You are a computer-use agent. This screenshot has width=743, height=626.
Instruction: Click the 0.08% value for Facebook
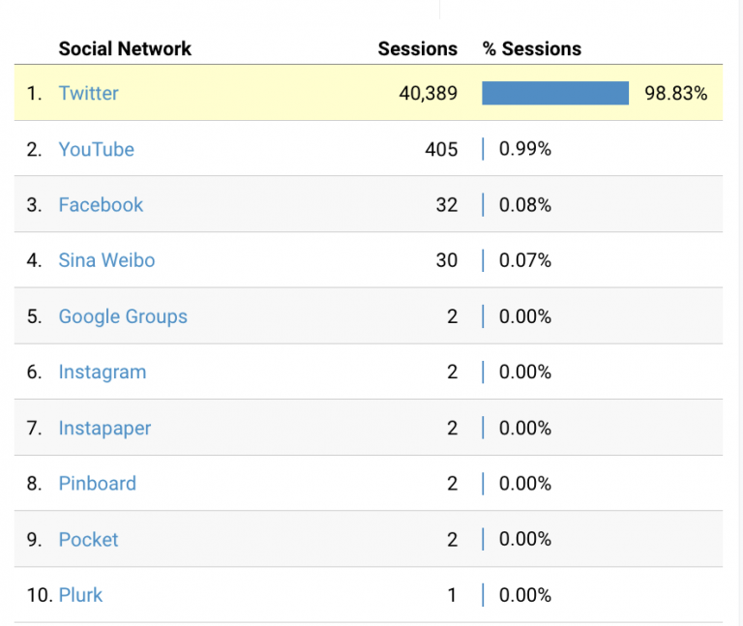pos(525,205)
